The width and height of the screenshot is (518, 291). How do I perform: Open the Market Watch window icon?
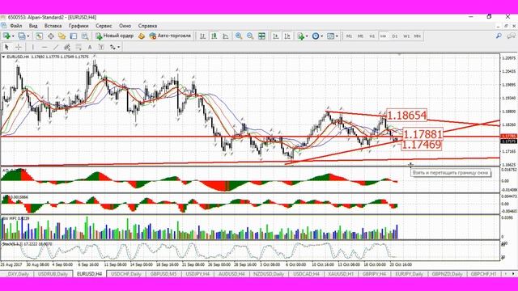coord(40,36)
